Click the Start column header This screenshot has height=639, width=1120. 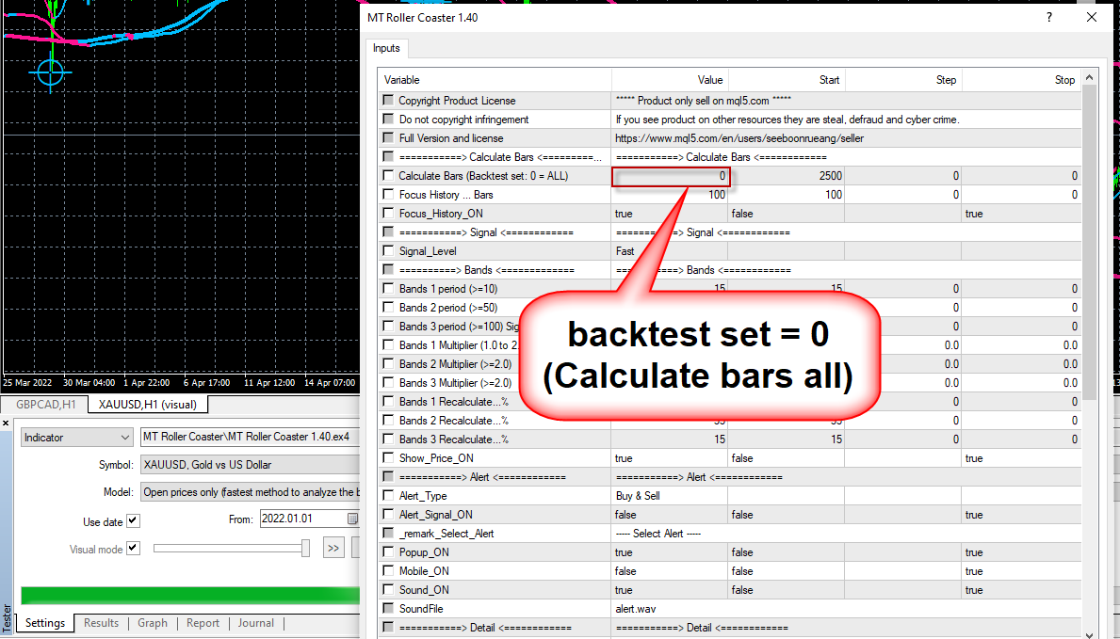click(x=787, y=80)
